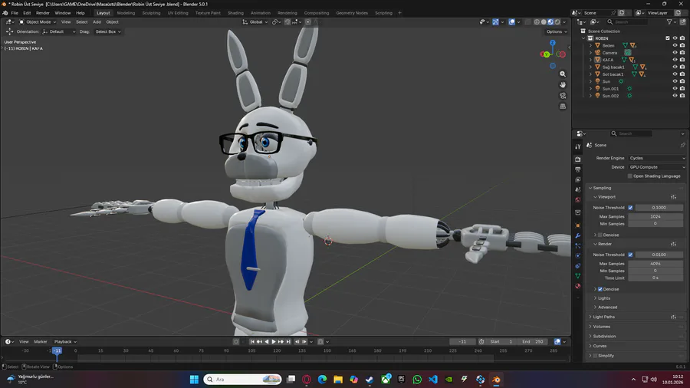The image size is (690, 388).
Task: Open the Output properties tab icon
Action: [x=578, y=169]
